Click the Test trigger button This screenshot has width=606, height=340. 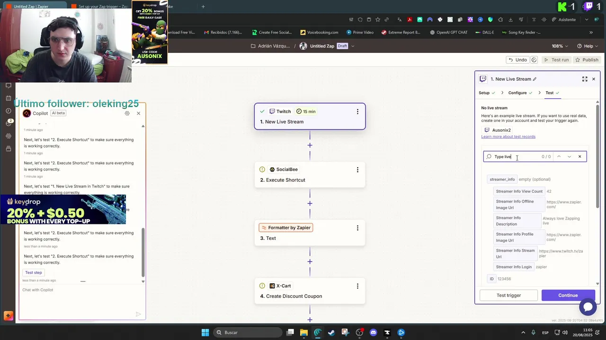click(508, 295)
